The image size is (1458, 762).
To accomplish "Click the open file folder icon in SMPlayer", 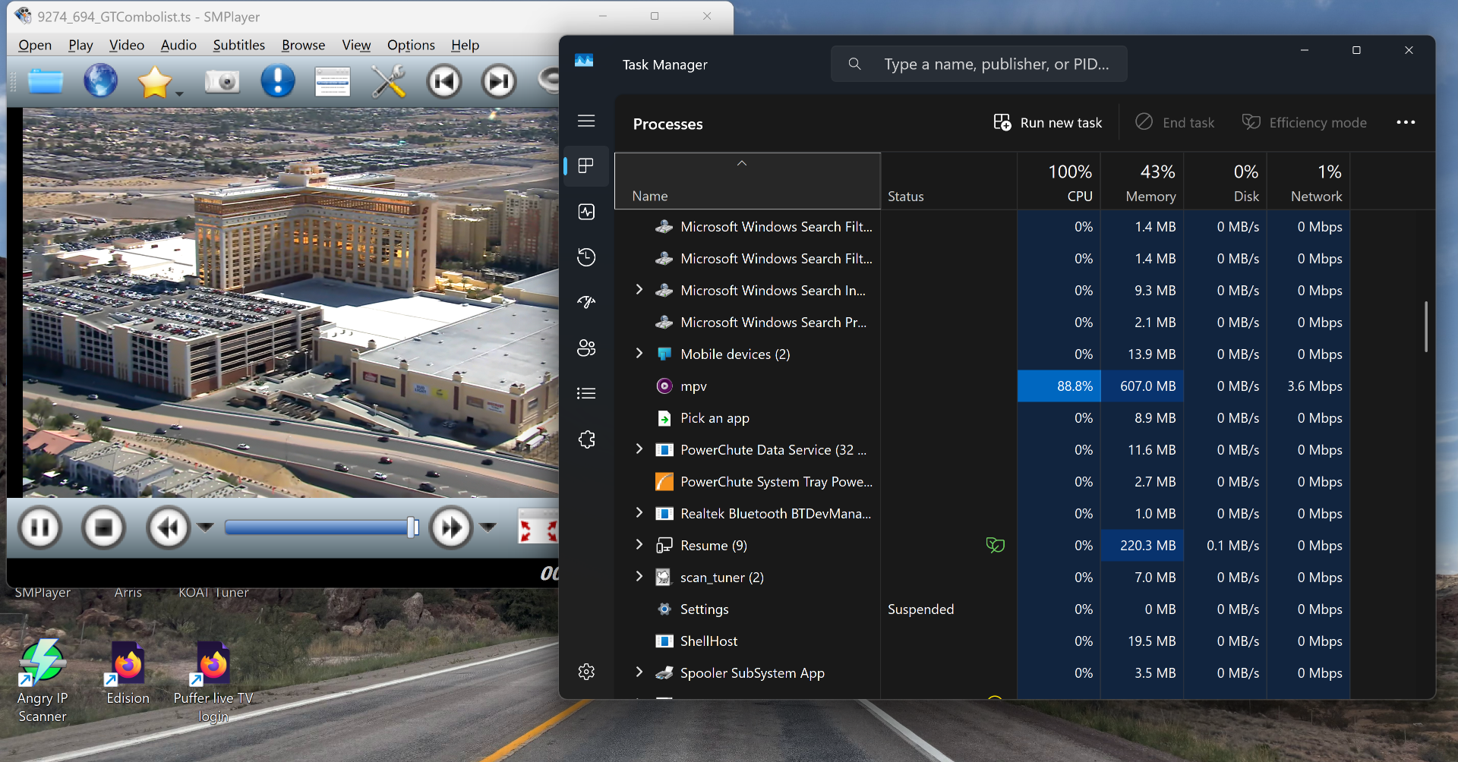I will coord(46,81).
